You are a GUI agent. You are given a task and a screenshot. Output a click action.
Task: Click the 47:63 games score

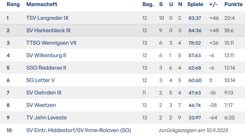tap(195, 93)
